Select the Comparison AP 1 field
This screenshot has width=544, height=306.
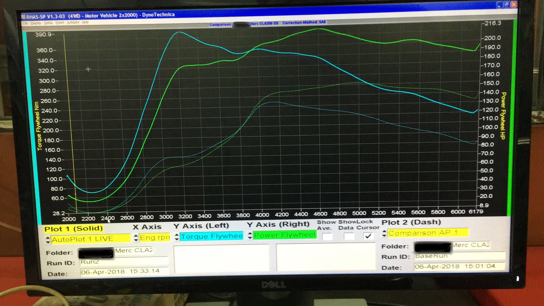428,233
